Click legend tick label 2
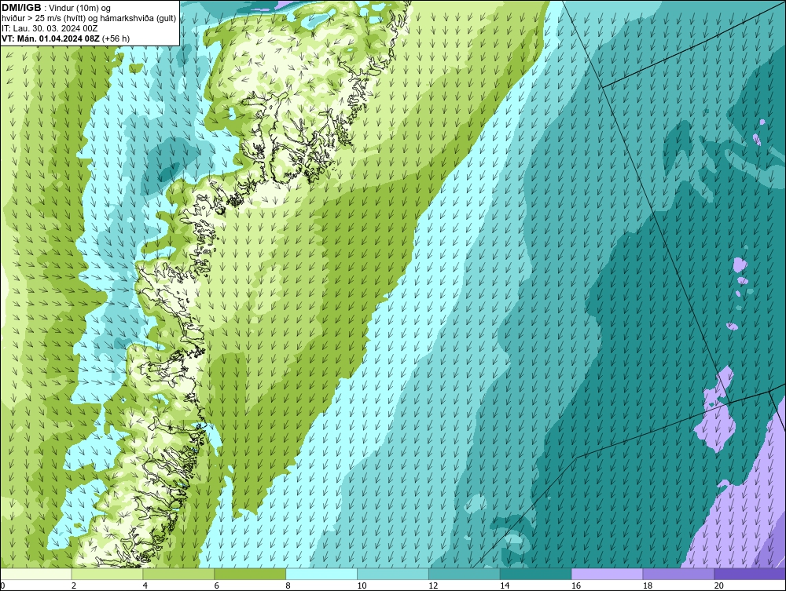The width and height of the screenshot is (786, 591). click(74, 586)
